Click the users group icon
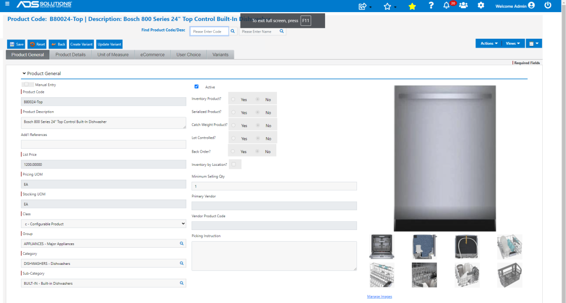The image size is (566, 303). click(464, 6)
